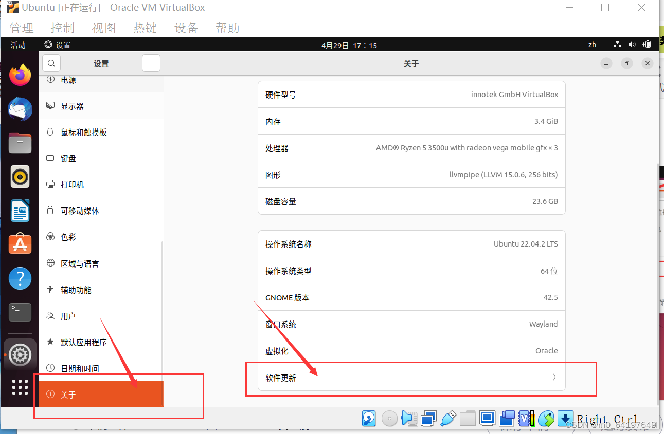The height and width of the screenshot is (434, 664).
Task: Click the 处理器 AMD Ryzen row
Action: [x=411, y=148]
